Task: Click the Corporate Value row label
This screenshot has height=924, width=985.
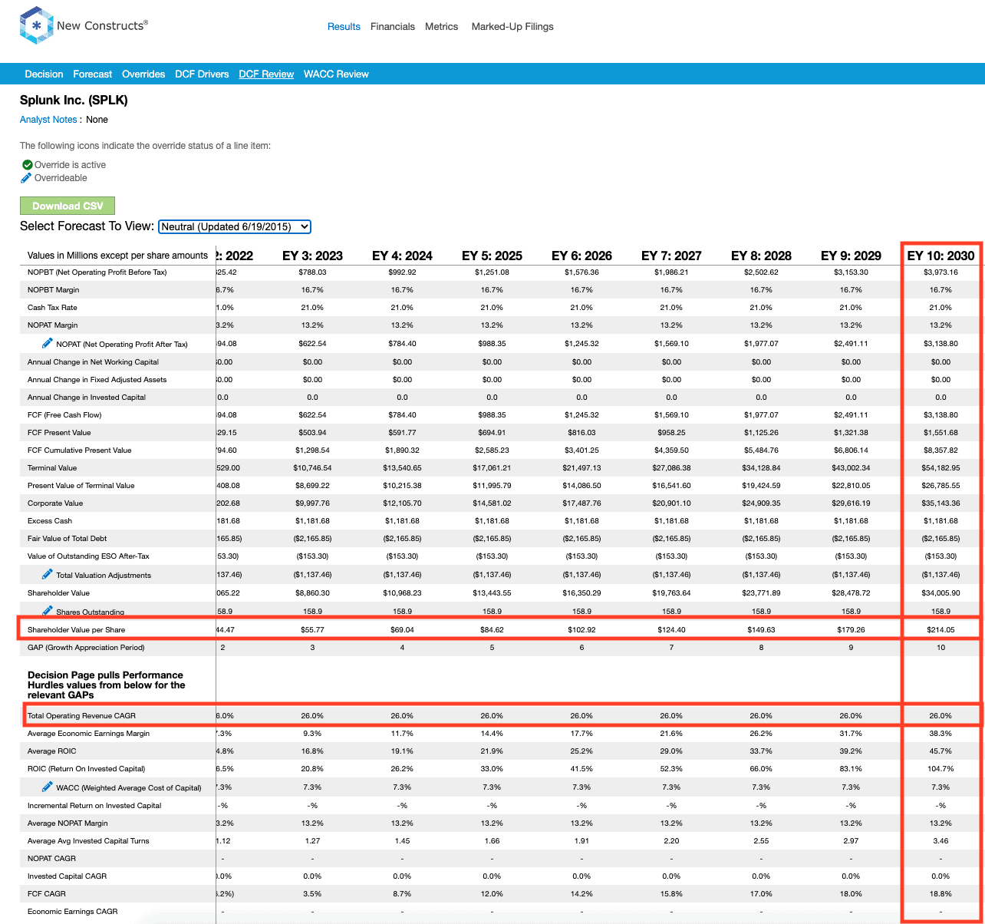Action: coord(55,503)
